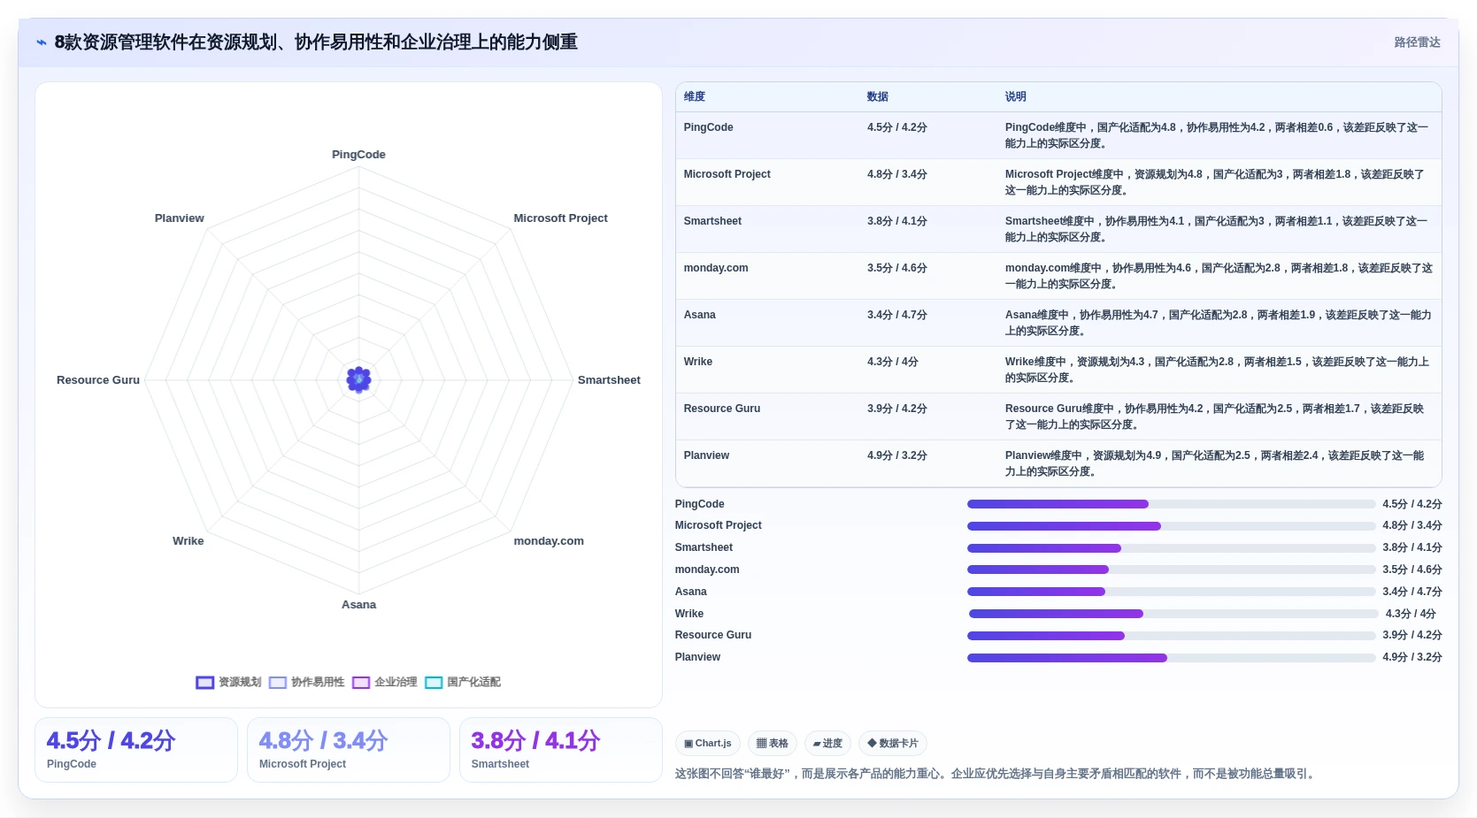This screenshot has height=818, width=1477.
Task: Click the Asana progress bar
Action: [1171, 592]
